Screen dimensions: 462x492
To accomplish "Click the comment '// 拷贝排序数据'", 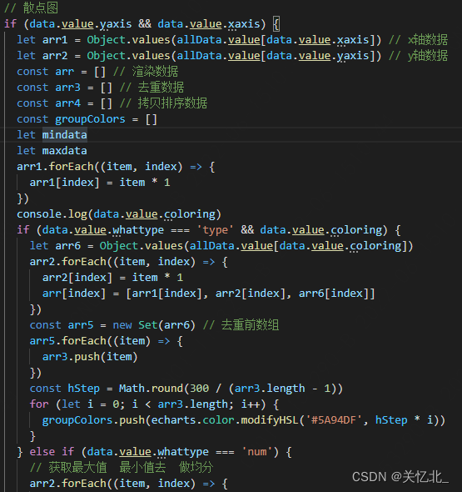I will pos(163,103).
